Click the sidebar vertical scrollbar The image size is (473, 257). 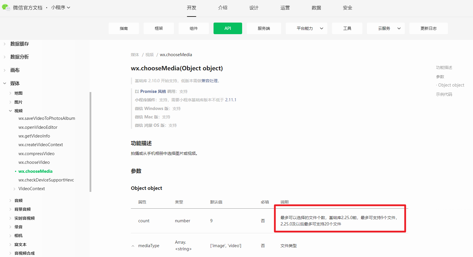pos(90,142)
